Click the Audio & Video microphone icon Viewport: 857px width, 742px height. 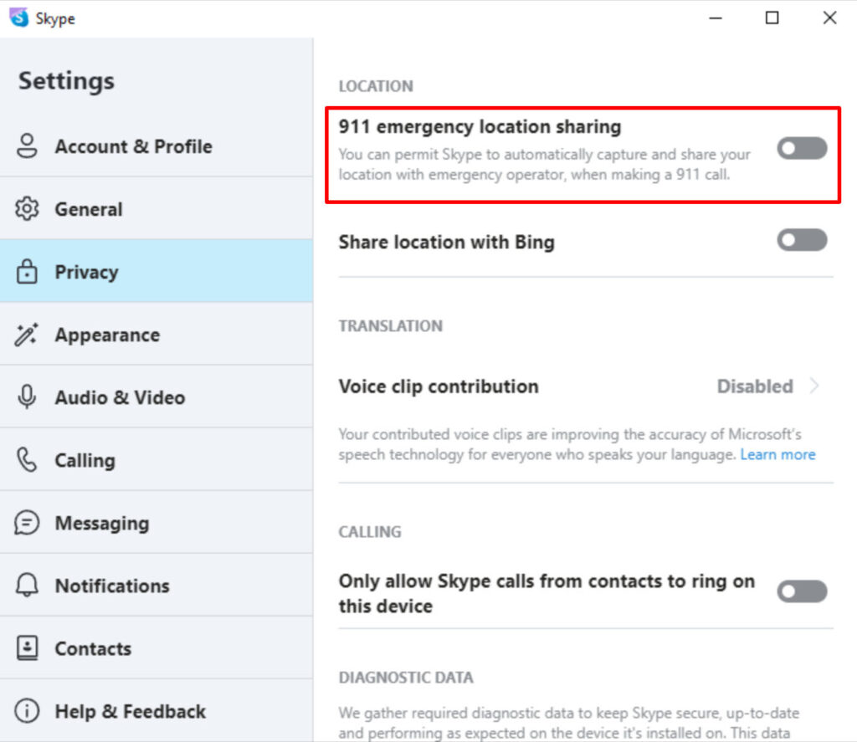tap(28, 397)
